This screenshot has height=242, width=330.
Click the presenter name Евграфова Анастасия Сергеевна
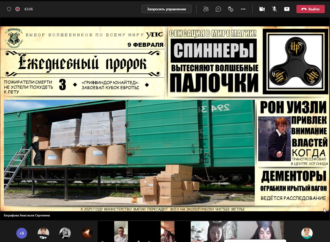click(x=27, y=215)
